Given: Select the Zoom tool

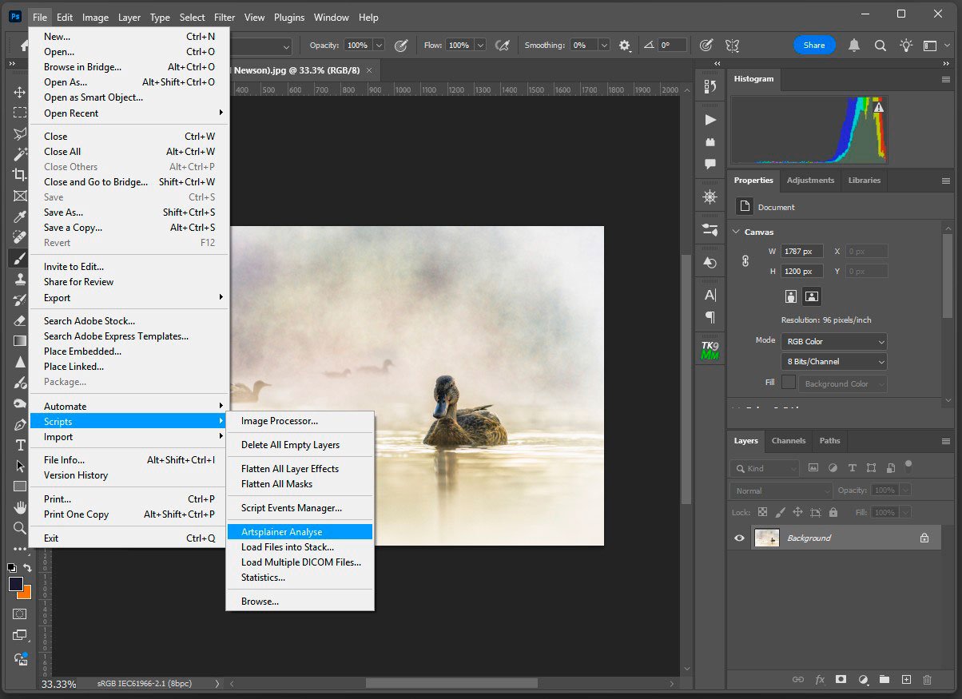Looking at the screenshot, I should coord(18,526).
